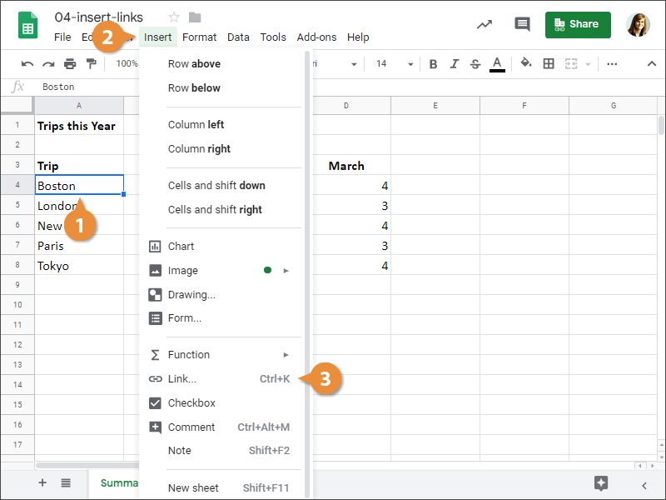Click the undo arrow in toolbar
The image size is (666, 500).
[x=27, y=64]
